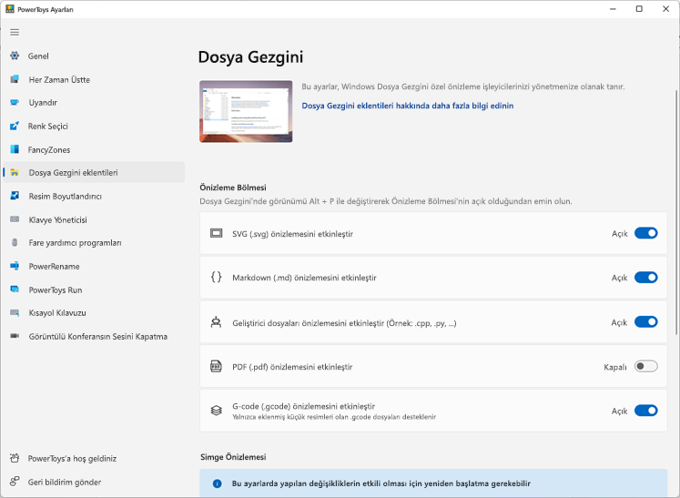Image resolution: width=680 pixels, height=498 pixels.
Task: Select the PowerToys Run icon
Action: [15, 290]
